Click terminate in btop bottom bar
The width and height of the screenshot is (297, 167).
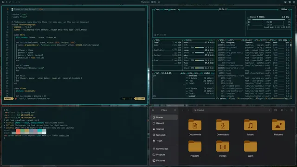244,99
